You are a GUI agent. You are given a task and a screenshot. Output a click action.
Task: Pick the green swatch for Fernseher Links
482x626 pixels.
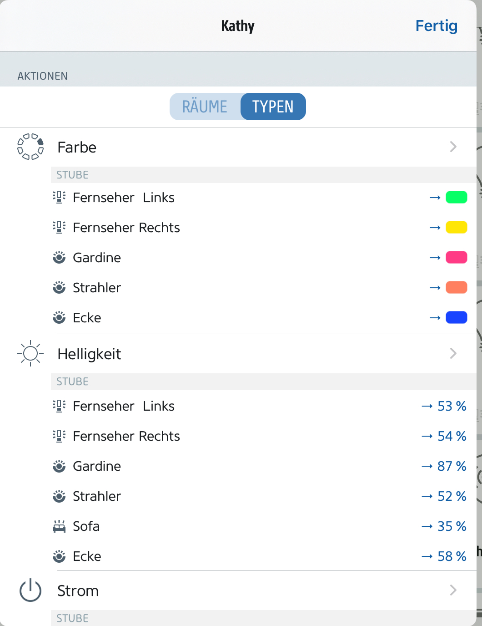click(x=456, y=197)
